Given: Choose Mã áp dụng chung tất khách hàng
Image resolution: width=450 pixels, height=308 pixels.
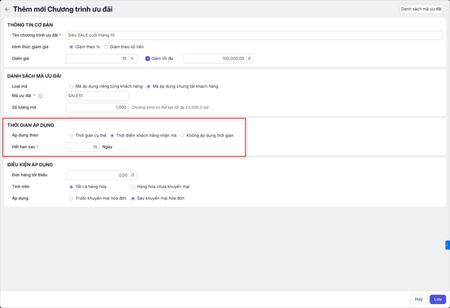Looking at the screenshot, I should (149, 86).
